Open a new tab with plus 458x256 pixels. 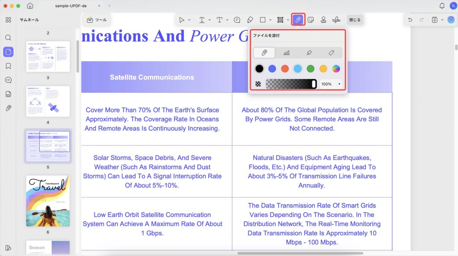(109, 5)
